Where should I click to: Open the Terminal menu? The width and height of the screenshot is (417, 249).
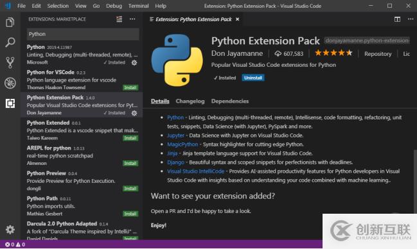tap(138, 6)
